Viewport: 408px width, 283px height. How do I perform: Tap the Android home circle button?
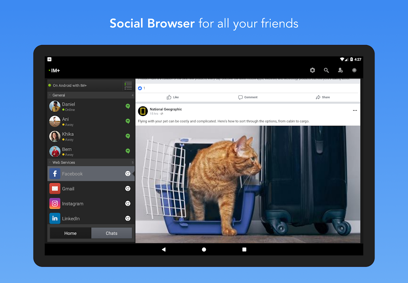tap(204, 249)
